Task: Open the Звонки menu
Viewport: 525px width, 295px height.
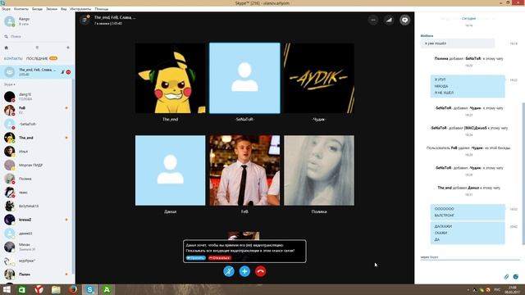Action: tap(52, 9)
